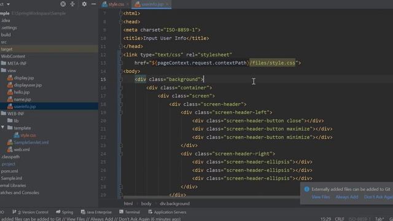
Task: Select the WebContent folder
Action: tap(13, 56)
